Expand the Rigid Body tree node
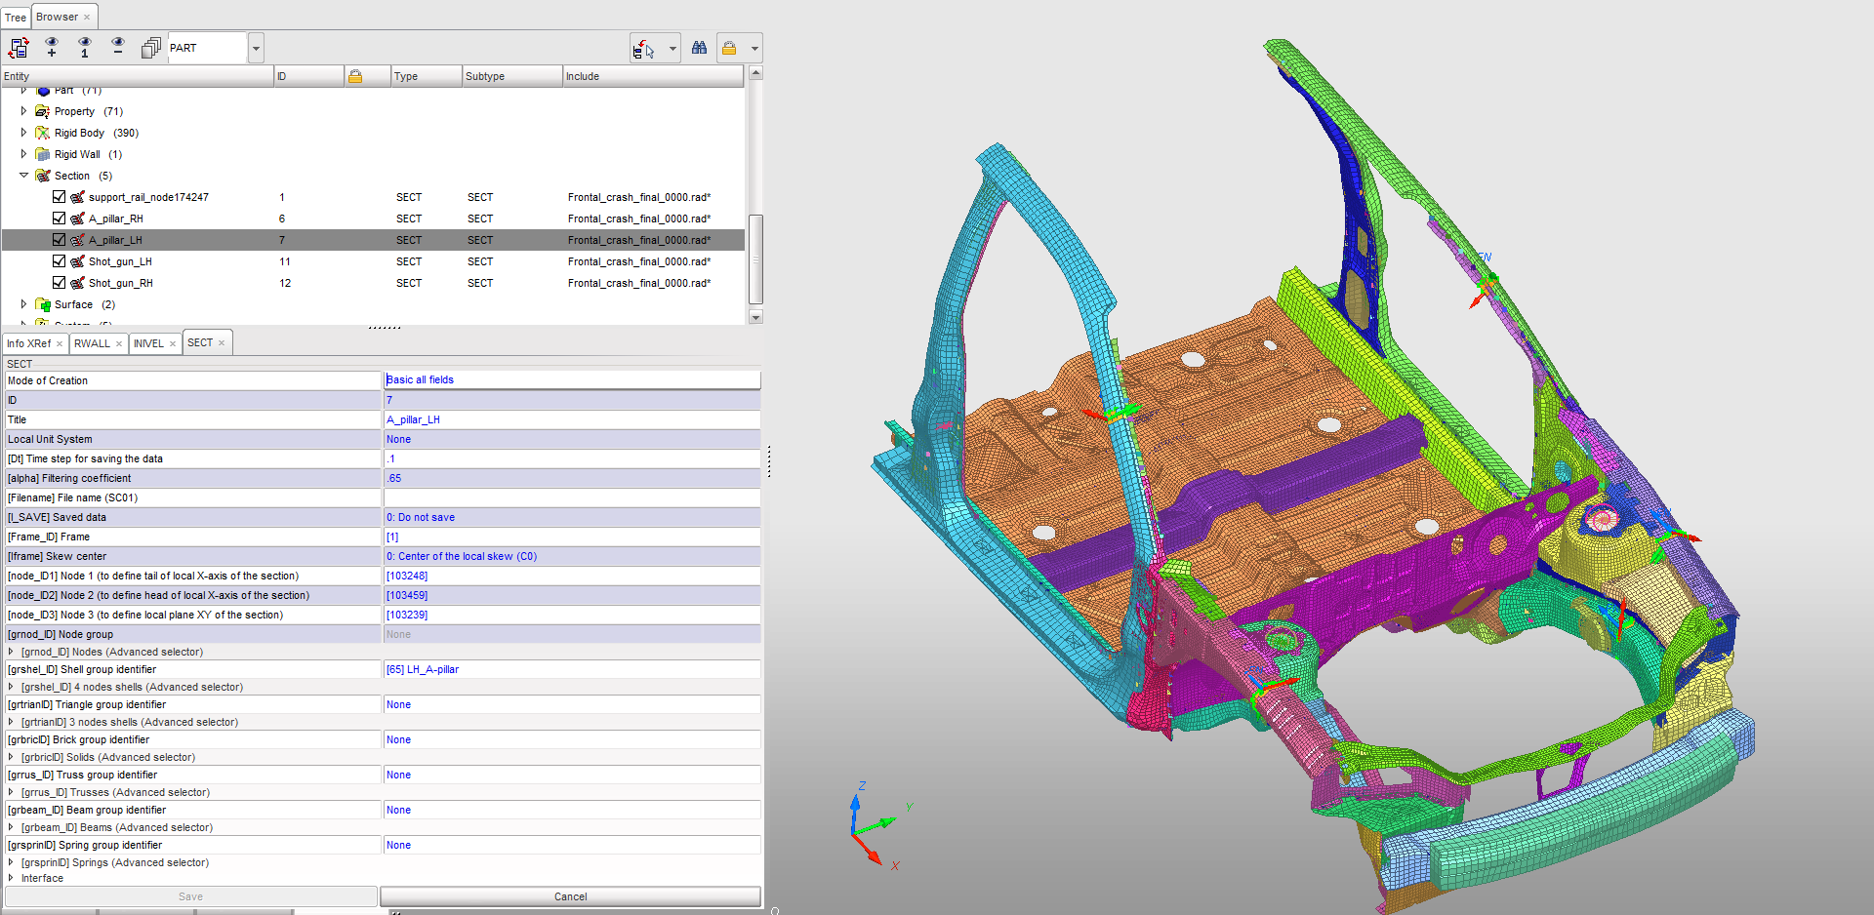Viewport: 1874px width, 915px height. 23,133
